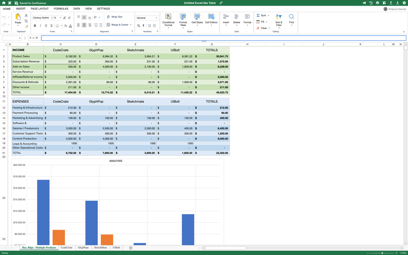Print the spreadsheet with printer icon
Screen dimensions: 408x255
(x=378, y=3)
